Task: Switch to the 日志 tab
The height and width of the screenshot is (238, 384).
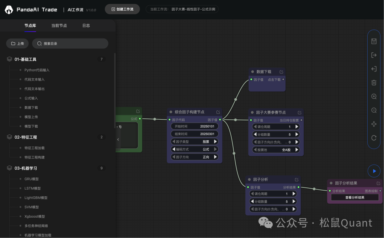Action: tap(86, 26)
